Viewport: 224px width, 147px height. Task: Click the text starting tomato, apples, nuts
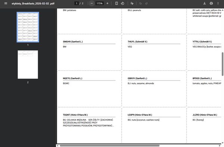pos(207,83)
